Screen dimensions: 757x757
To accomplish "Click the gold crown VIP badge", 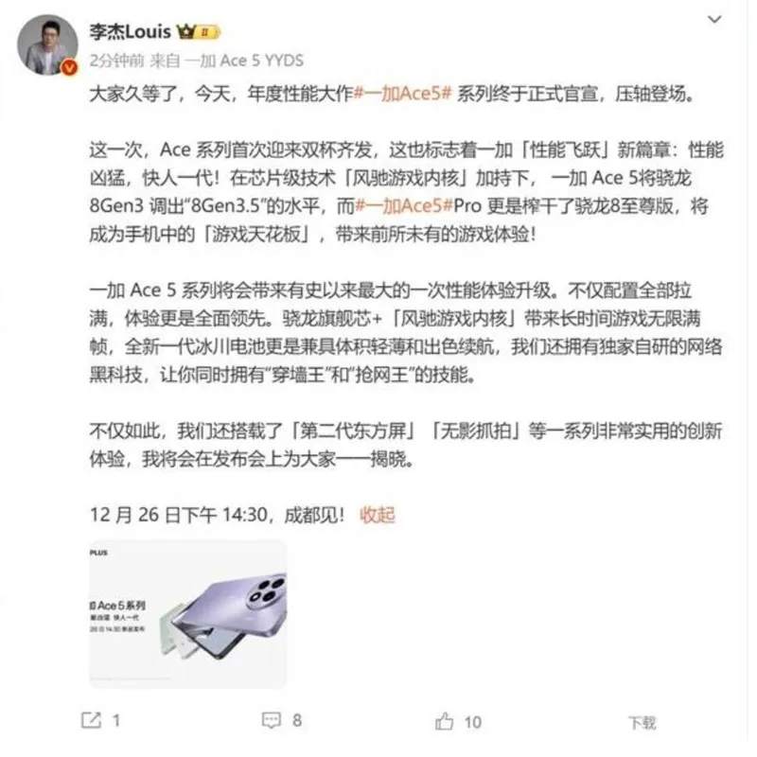I will [185, 32].
